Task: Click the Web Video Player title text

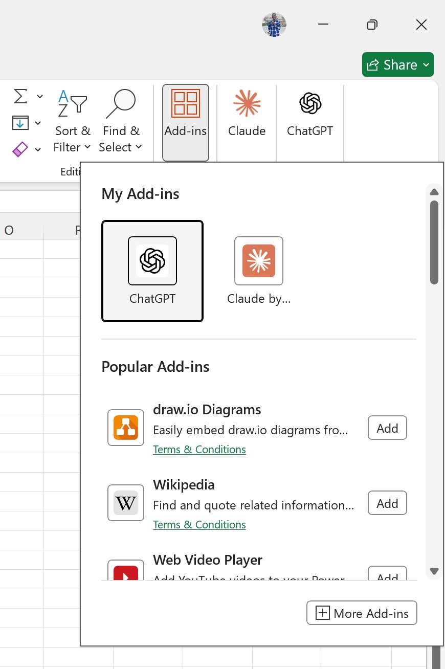Action: coord(208,560)
